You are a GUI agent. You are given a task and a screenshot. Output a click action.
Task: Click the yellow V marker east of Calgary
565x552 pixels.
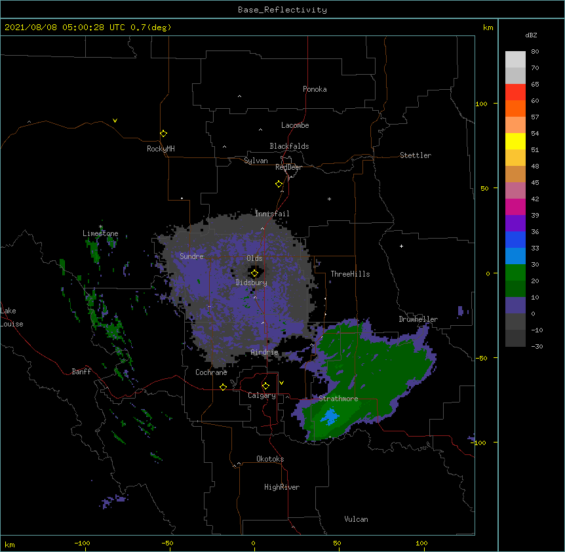(281, 383)
